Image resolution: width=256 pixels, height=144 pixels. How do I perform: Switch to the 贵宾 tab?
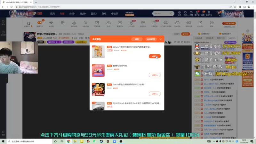click(x=221, y=38)
